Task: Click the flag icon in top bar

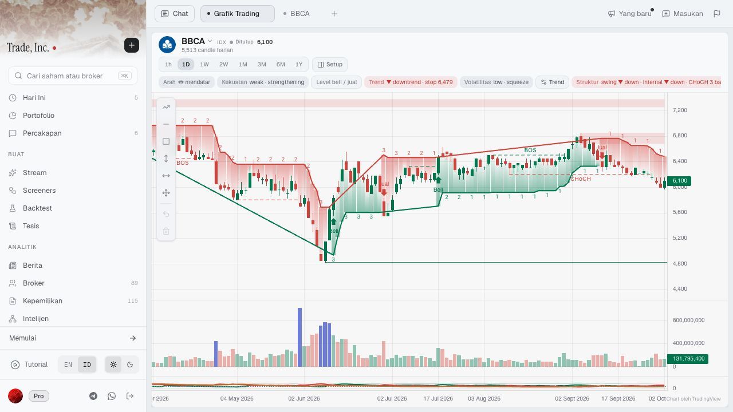Action: tap(717, 14)
